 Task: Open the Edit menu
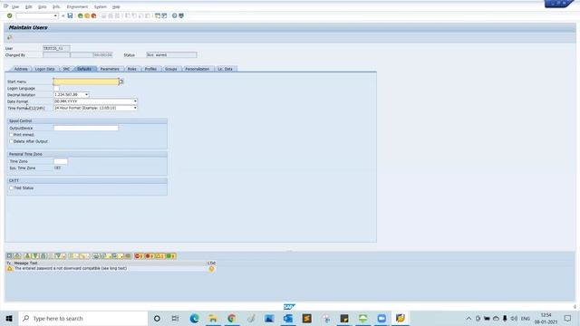28,6
